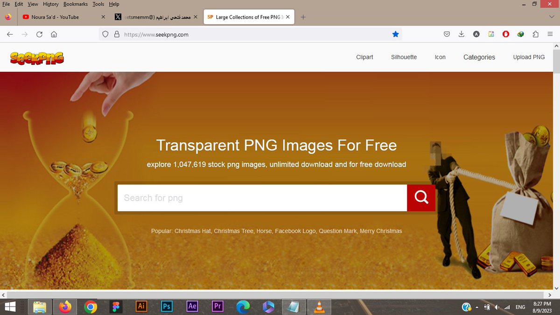Close the Large Collections of Free PNG tab
The height and width of the screenshot is (315, 560).
tap(288, 17)
